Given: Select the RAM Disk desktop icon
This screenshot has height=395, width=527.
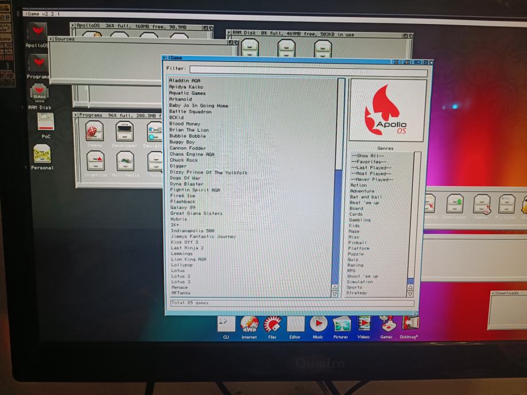Looking at the screenshot, I should pyautogui.click(x=40, y=93).
